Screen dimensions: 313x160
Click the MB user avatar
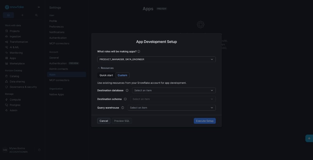(5, 150)
